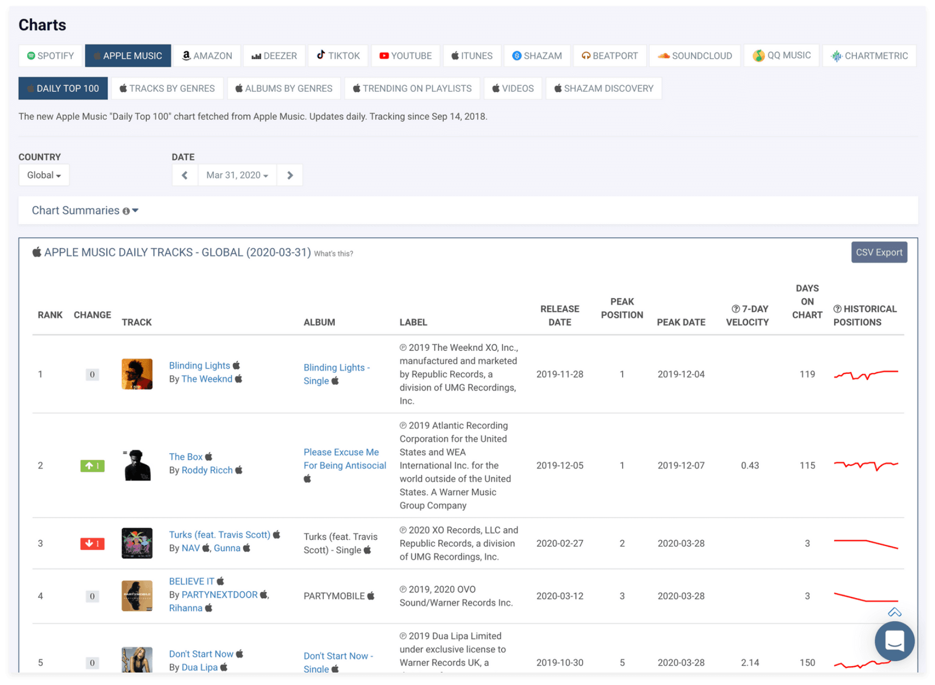Click the 7-Day Velocity help icon
This screenshot has height=685, width=935.
coord(736,309)
